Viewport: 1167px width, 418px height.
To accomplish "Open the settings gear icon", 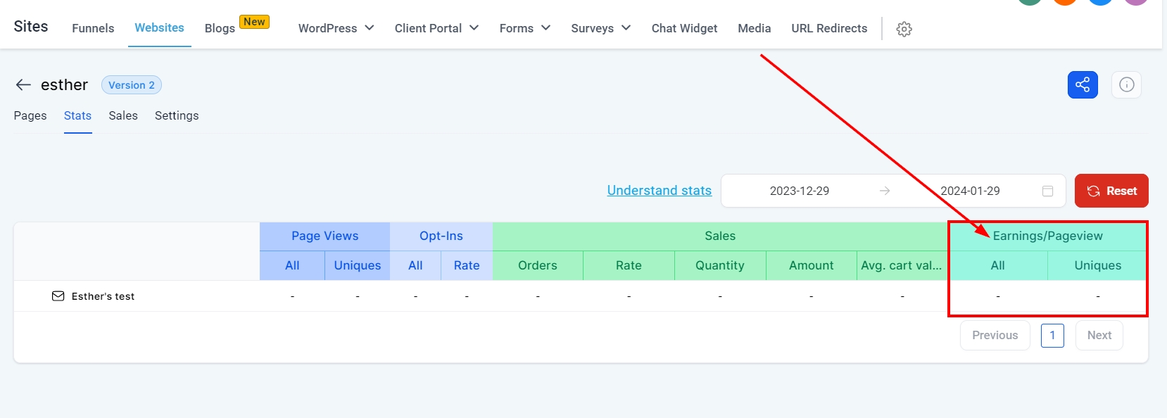I will tap(904, 29).
